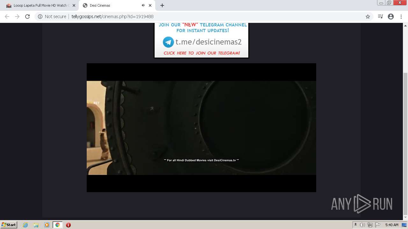Click the scrollbar up arrow

tap(405, 25)
